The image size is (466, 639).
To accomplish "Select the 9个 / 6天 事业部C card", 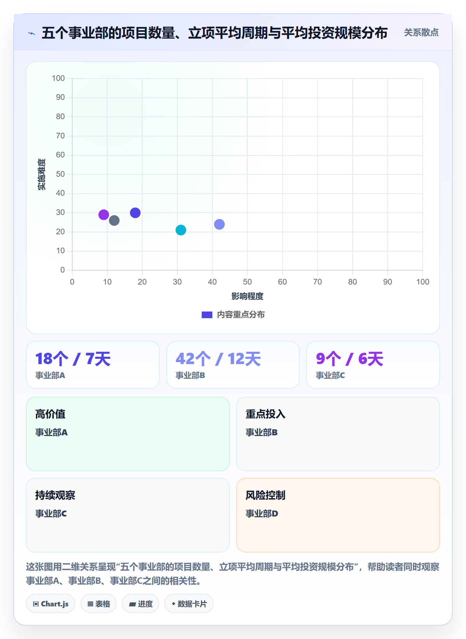I will [x=373, y=365].
